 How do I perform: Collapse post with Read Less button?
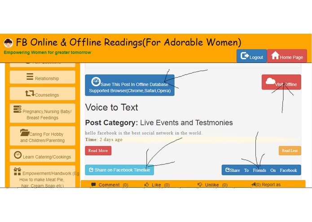click(x=290, y=151)
